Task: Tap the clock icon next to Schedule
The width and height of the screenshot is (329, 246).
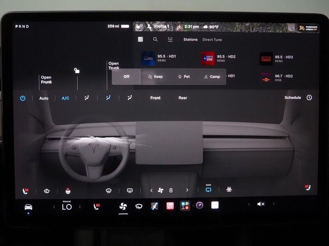Action: tap(309, 98)
